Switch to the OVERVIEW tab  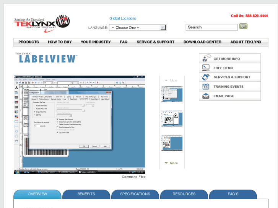pos(37,194)
